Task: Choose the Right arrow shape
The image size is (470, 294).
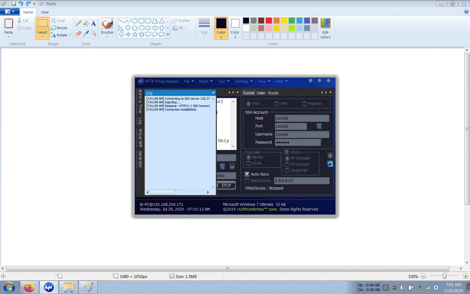Action: pos(148,28)
